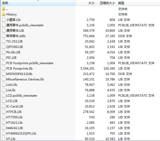Click the size value 278,542
The image size is (160, 141).
89,112
